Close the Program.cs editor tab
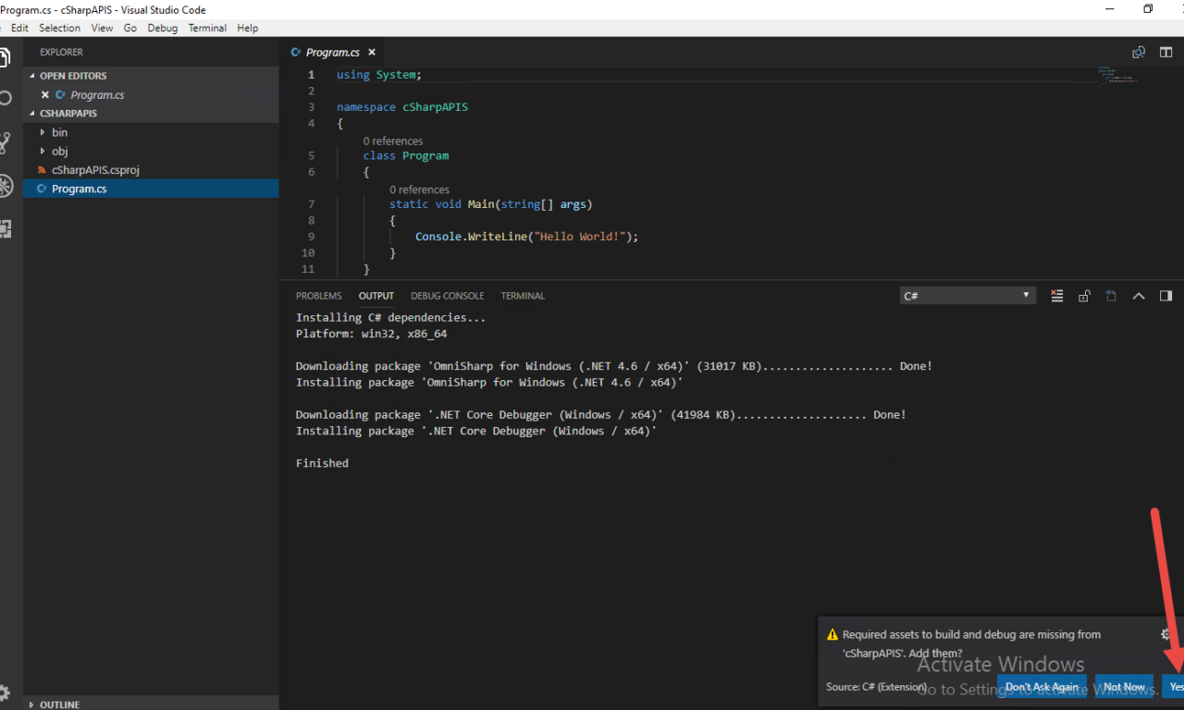Viewport: 1184px width, 710px height. [x=372, y=53]
